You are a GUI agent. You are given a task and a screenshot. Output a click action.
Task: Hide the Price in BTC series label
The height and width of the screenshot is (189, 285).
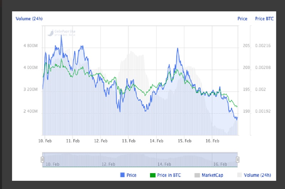169,175
